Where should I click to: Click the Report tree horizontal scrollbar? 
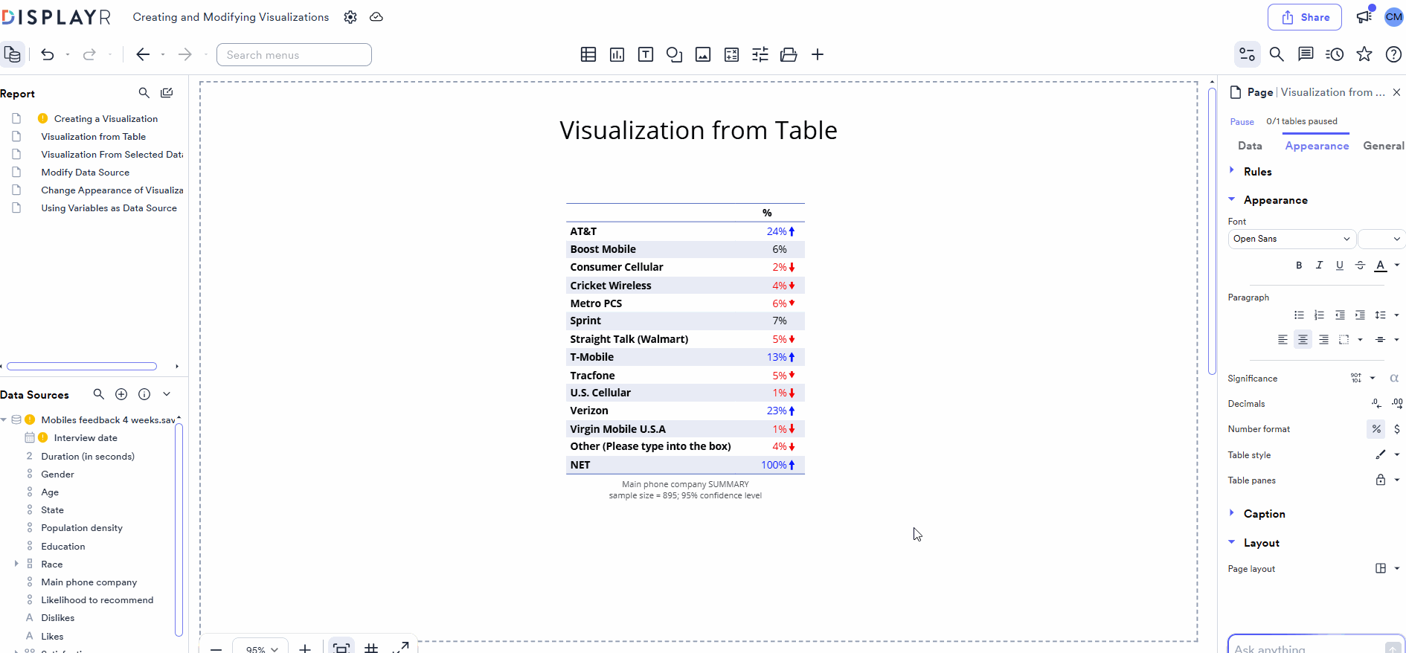[x=82, y=366]
